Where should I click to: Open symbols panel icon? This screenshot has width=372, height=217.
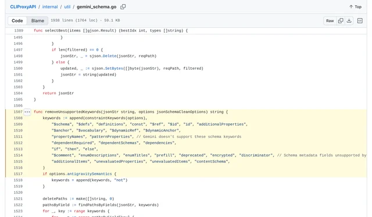click(x=360, y=21)
